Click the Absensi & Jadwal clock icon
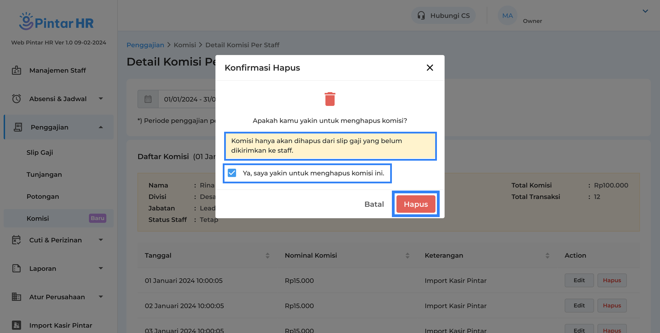 tap(16, 99)
